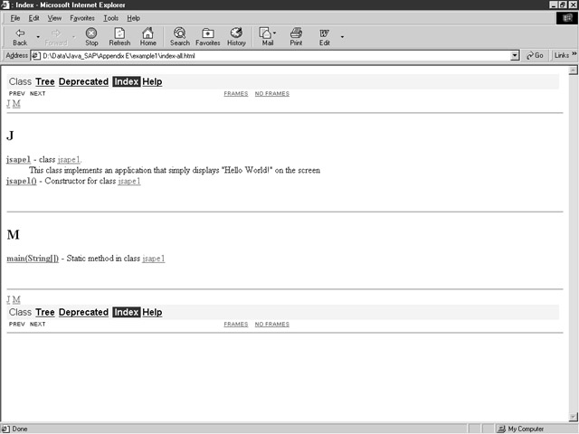
Task: Click the bottom Index navigation tab
Action: pyautogui.click(x=127, y=312)
